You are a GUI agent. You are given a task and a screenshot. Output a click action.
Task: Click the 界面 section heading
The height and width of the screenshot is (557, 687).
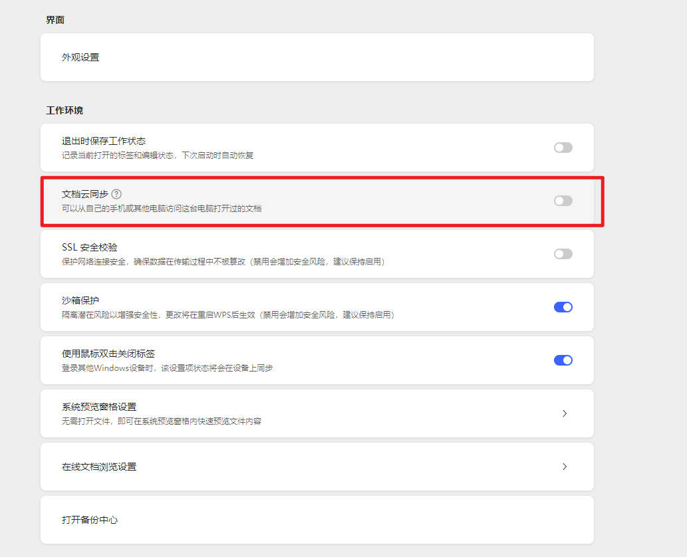point(55,20)
